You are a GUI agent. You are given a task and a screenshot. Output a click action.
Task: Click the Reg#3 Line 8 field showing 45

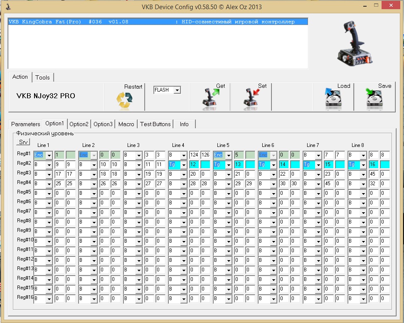tap(374, 174)
